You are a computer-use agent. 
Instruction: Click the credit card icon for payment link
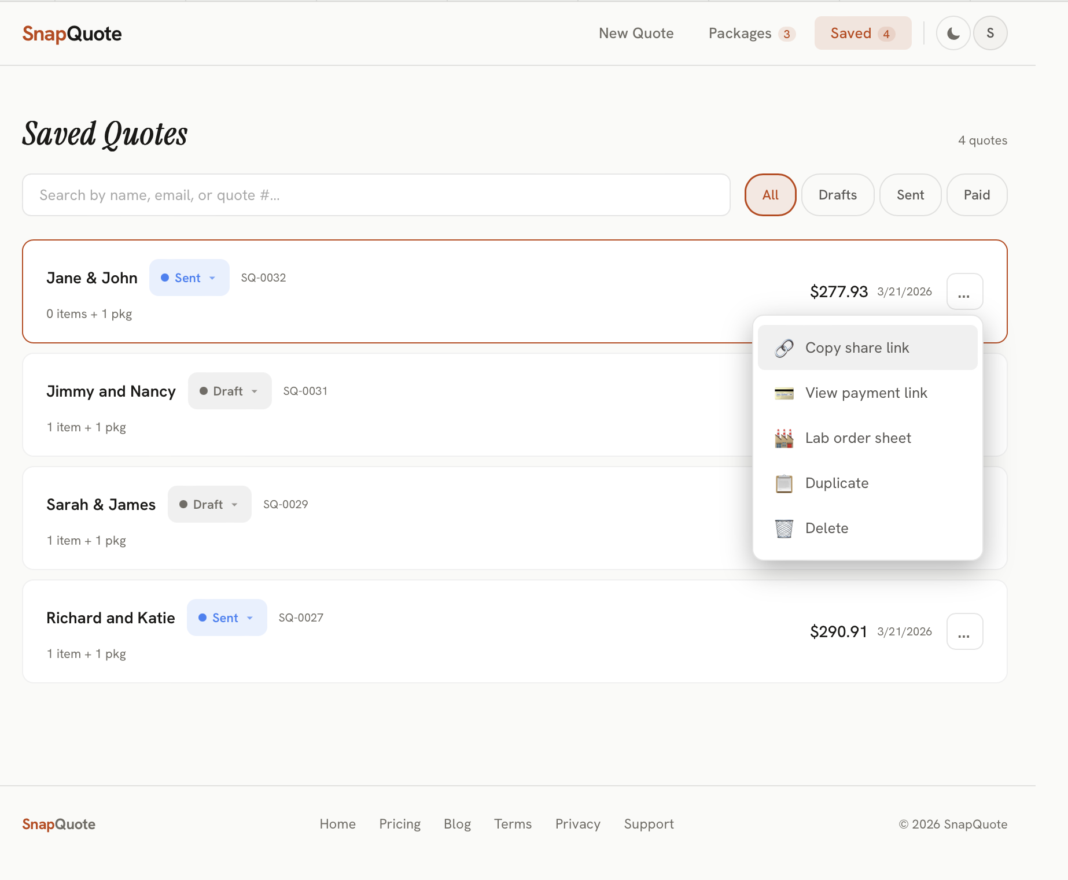(784, 393)
